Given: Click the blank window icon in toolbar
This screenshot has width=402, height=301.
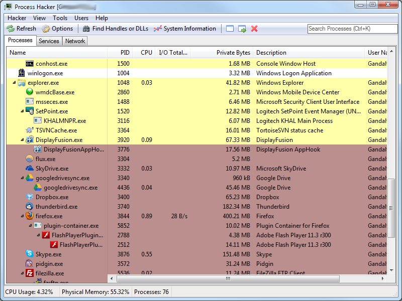Looking at the screenshot, I should pos(230,29).
